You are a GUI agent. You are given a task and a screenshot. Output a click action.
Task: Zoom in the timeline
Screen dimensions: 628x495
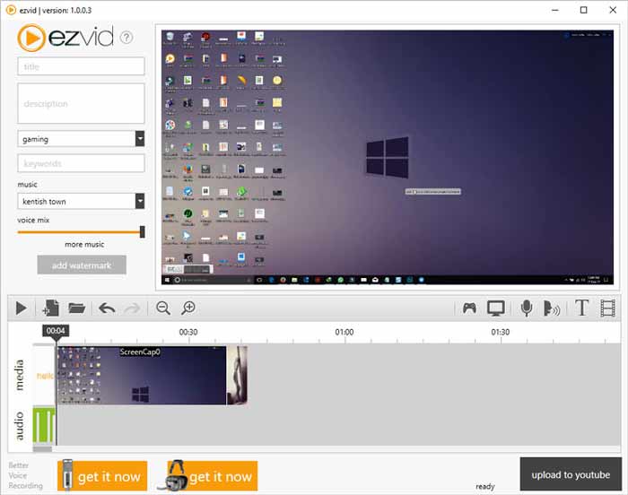[188, 308]
